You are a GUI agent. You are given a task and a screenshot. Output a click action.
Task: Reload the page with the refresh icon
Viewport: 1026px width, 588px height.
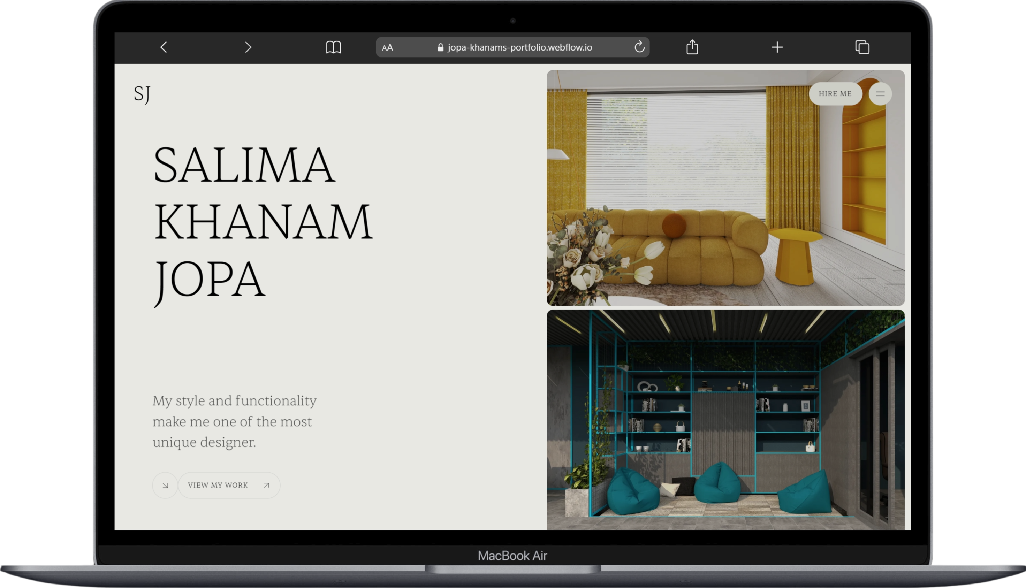coord(639,47)
